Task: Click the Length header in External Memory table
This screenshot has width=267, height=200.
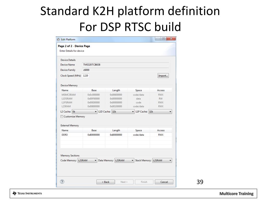Action: (116, 130)
